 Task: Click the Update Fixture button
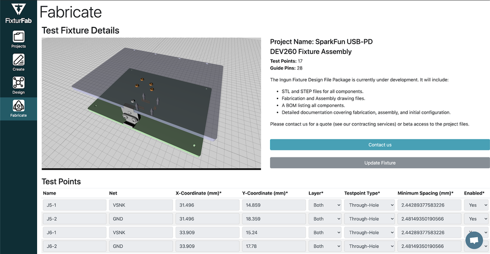click(380, 163)
